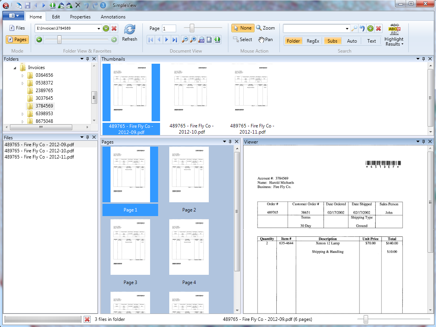Collapse the Invoices folder tree node
436x327 pixels.
click(x=15, y=68)
